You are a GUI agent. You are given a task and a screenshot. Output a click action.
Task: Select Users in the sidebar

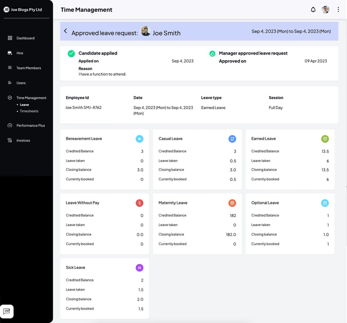(21, 83)
